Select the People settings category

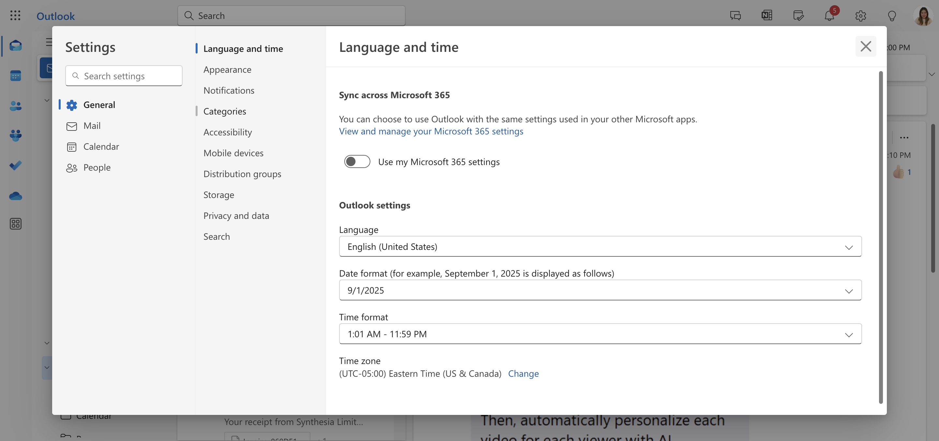124,167
